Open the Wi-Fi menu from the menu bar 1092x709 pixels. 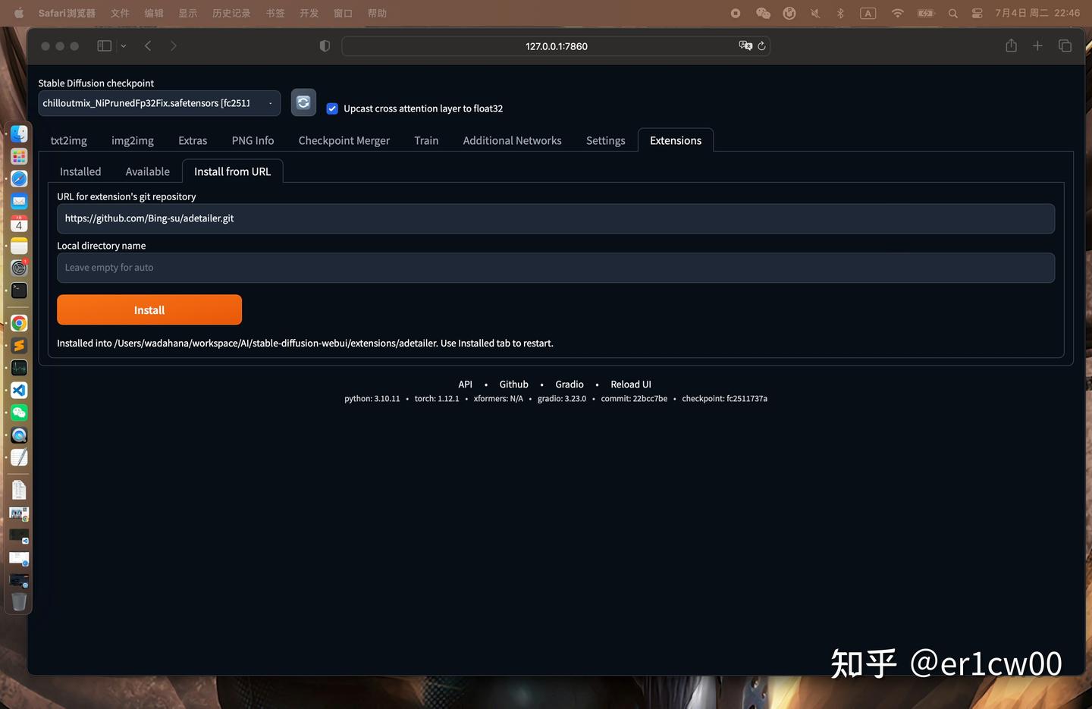[896, 13]
